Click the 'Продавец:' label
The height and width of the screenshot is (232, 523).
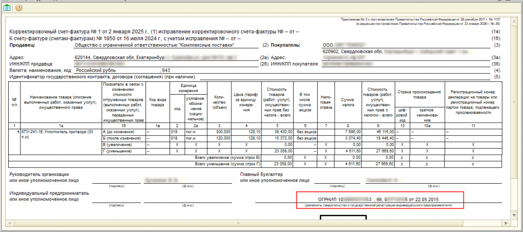click(x=22, y=45)
